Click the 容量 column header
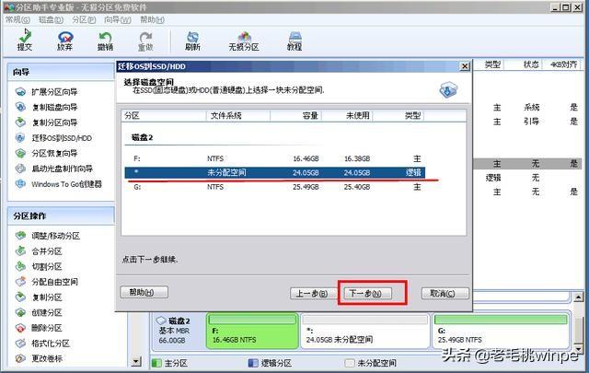Screen dimensions: 589x373 [296, 115]
